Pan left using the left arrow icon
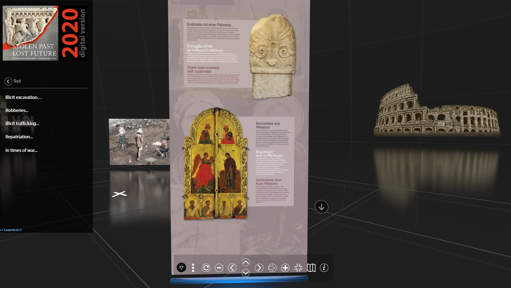The height and width of the screenshot is (288, 511). [232, 268]
